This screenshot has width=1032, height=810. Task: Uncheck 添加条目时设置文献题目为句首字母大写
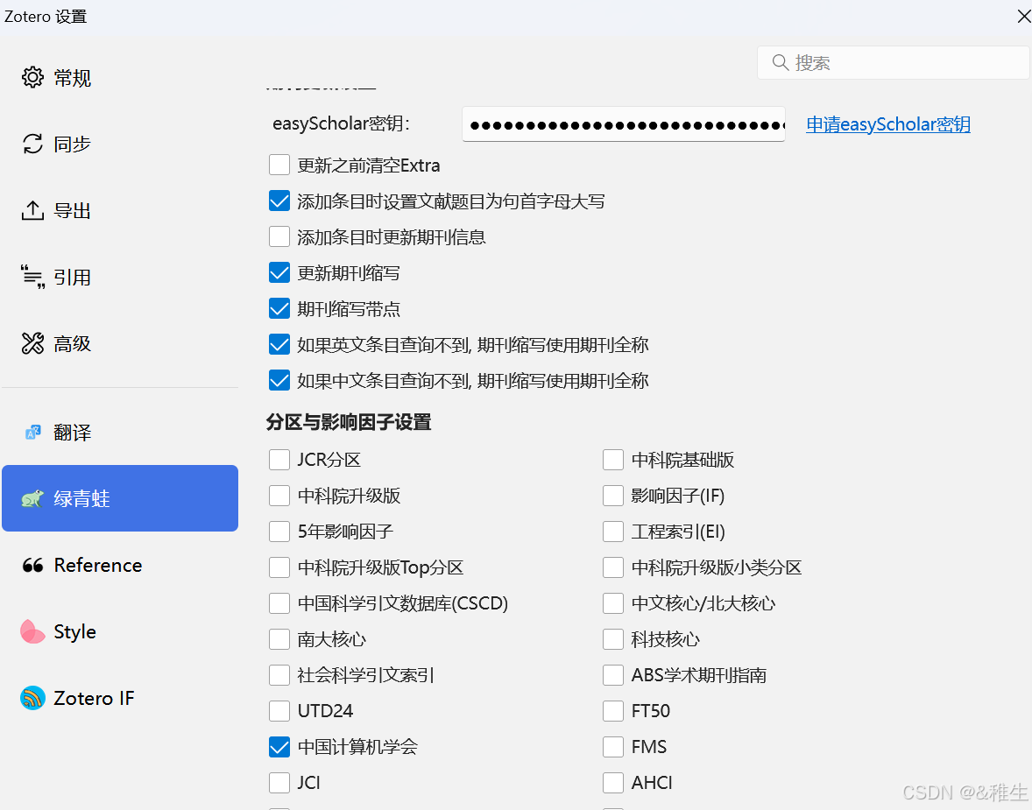[x=279, y=201]
